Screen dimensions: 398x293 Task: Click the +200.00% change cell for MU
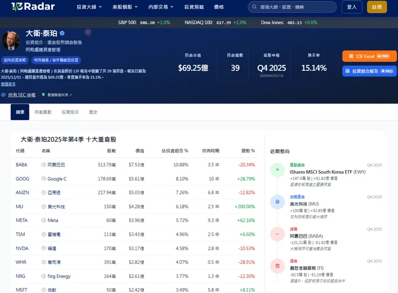[x=245, y=207]
